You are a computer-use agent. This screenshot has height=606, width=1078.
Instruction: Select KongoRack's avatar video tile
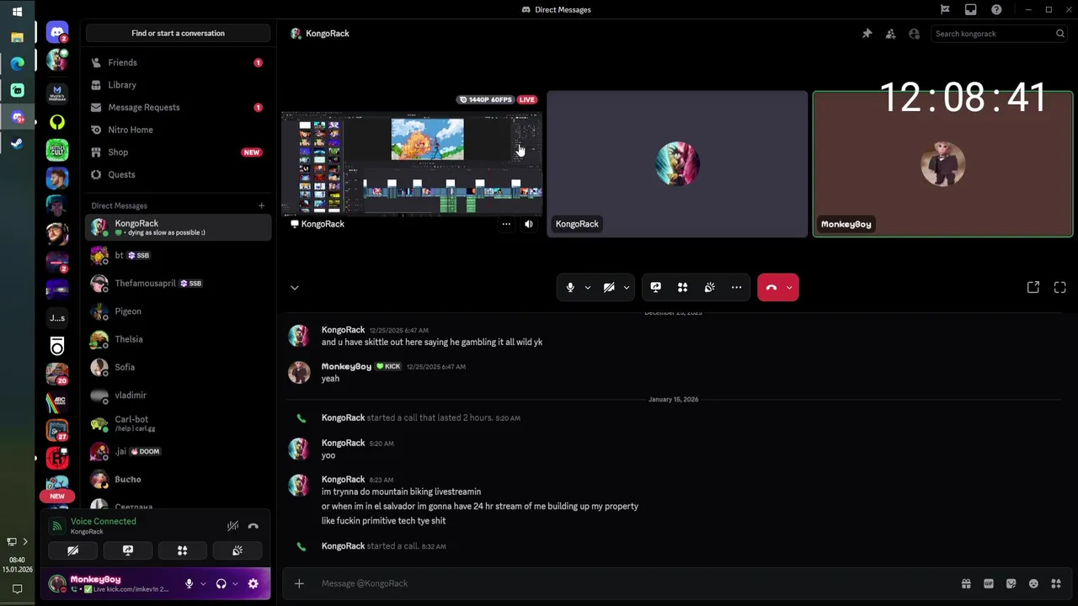[x=677, y=164]
